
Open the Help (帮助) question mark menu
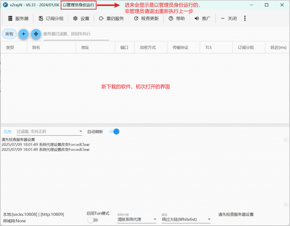(x=171, y=19)
